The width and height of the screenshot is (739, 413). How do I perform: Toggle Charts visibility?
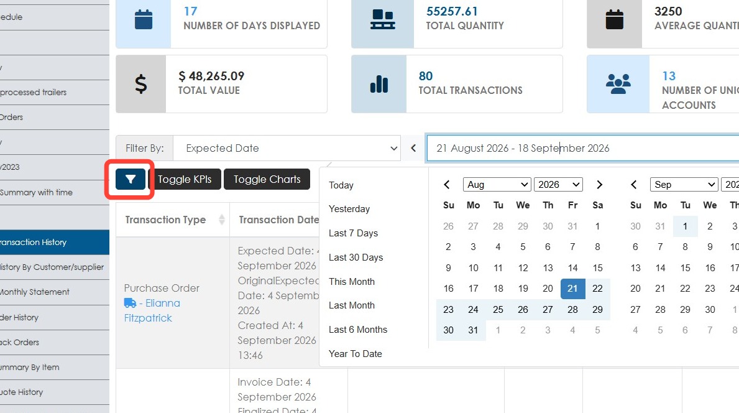click(x=267, y=179)
